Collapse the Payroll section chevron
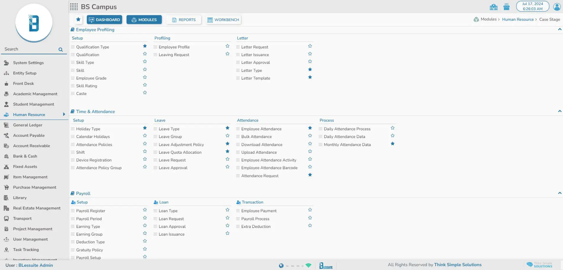Screen dimensions: 563x270 559,193
